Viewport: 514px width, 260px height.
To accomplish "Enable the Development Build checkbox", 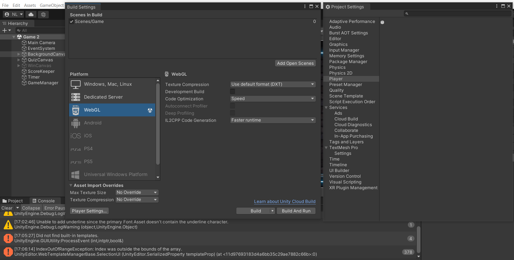I will point(233,91).
